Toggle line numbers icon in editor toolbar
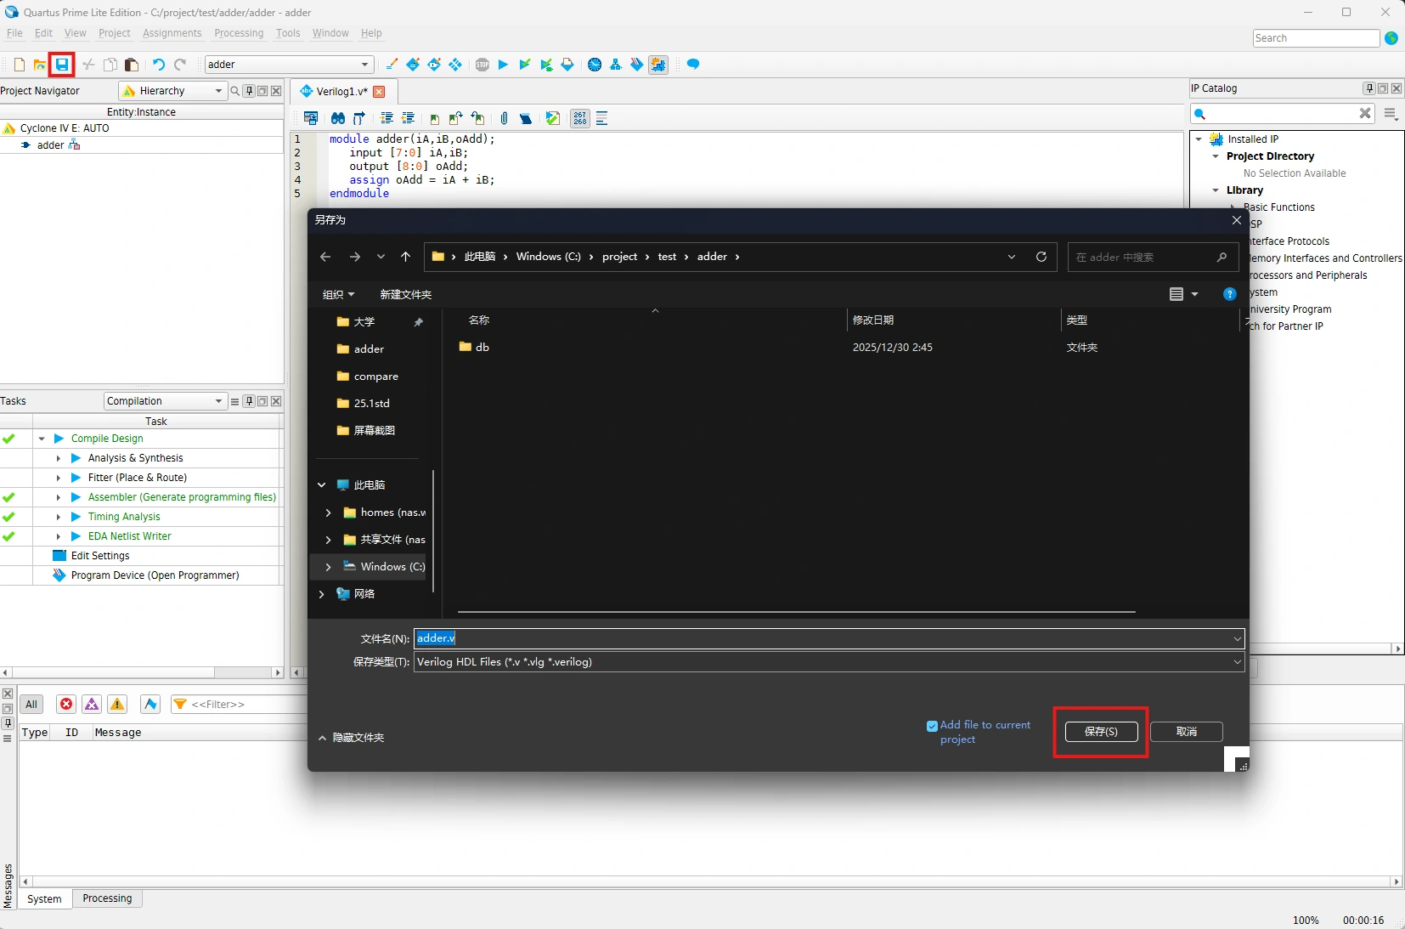 coord(580,118)
